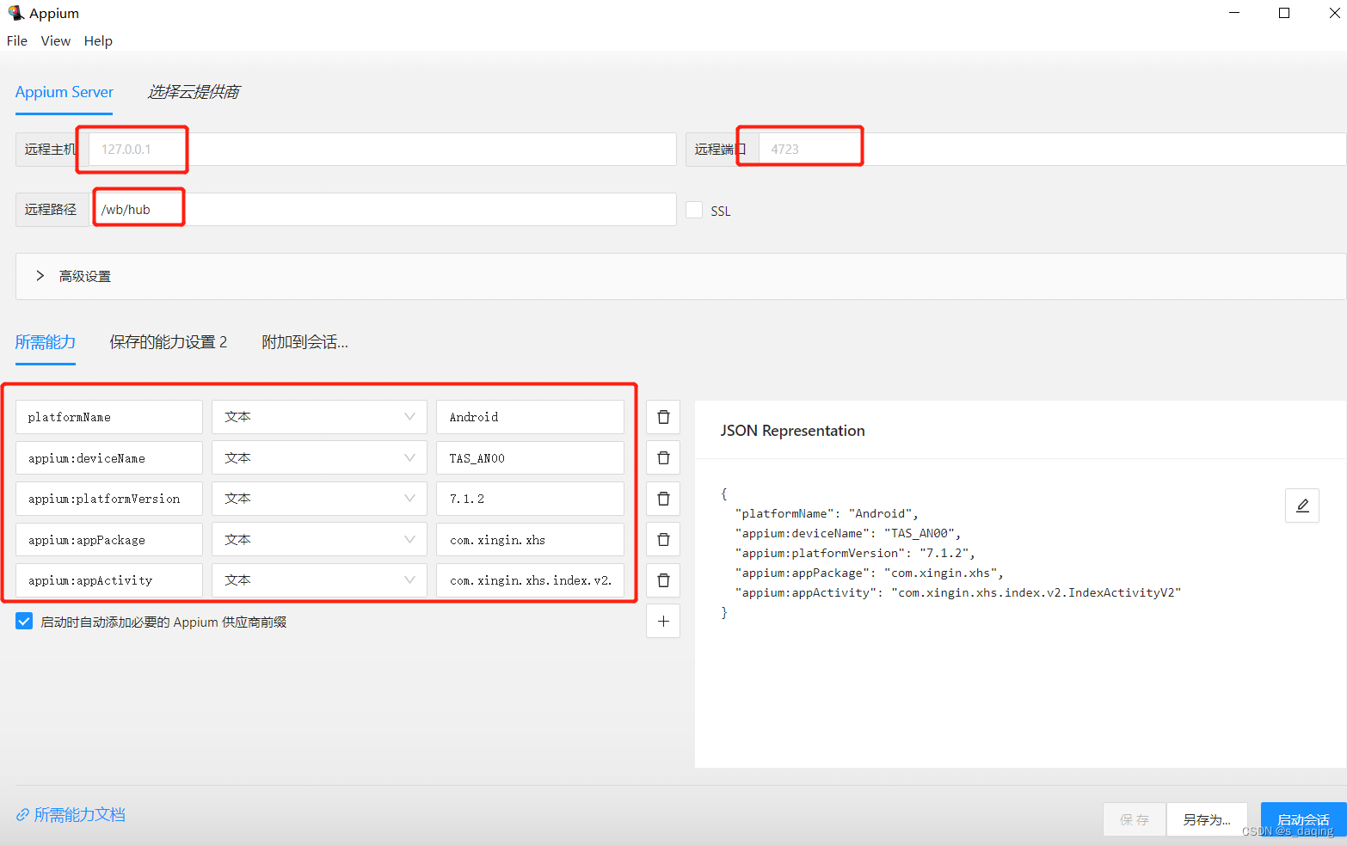Click the JSON Representation heading

coord(792,431)
